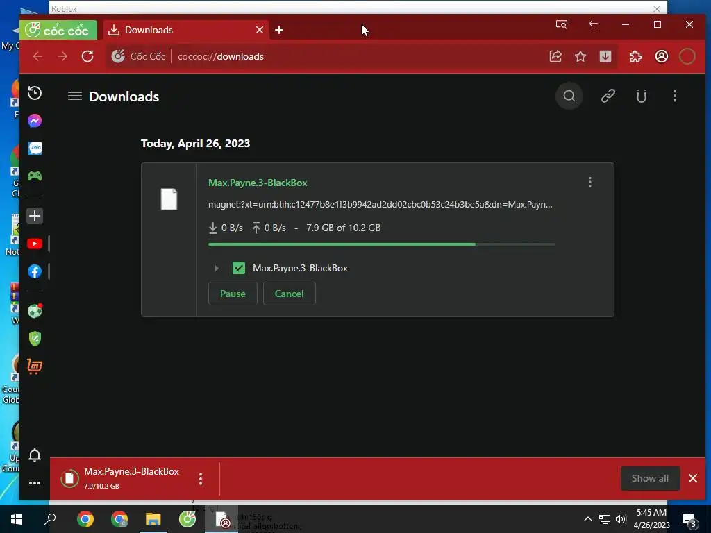The width and height of the screenshot is (711, 533).
Task: Click Show all in the download bar
Action: click(x=650, y=478)
